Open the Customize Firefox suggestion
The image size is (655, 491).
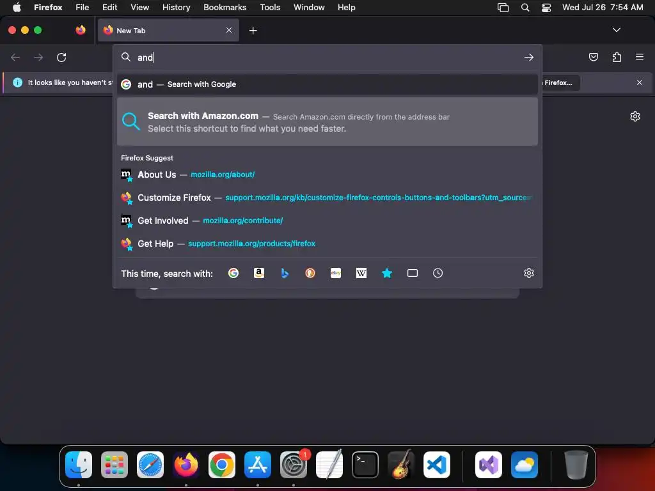[x=327, y=198]
